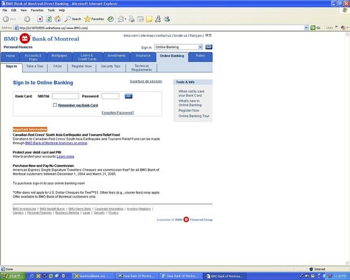Viewport: 350px width, 280px height.
Task: Click the contact us header link
Action: tap(163, 36)
